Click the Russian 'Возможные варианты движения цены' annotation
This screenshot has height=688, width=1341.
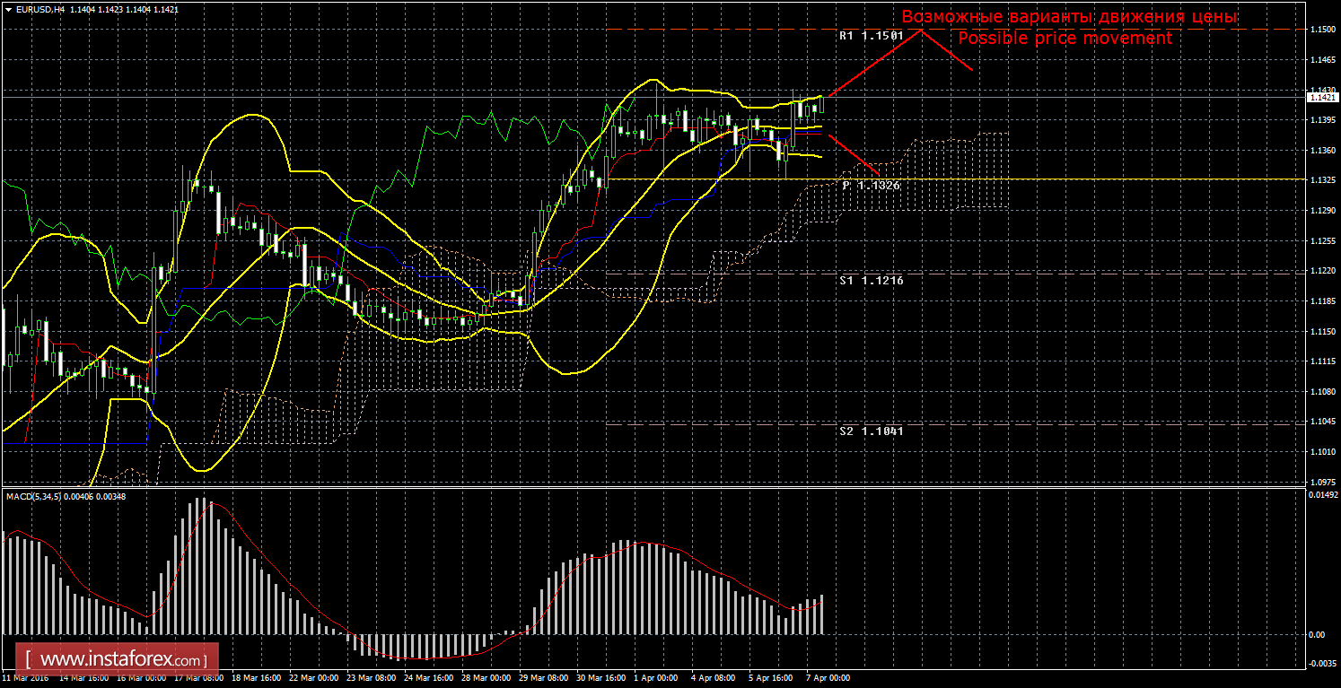pyautogui.click(x=1070, y=17)
